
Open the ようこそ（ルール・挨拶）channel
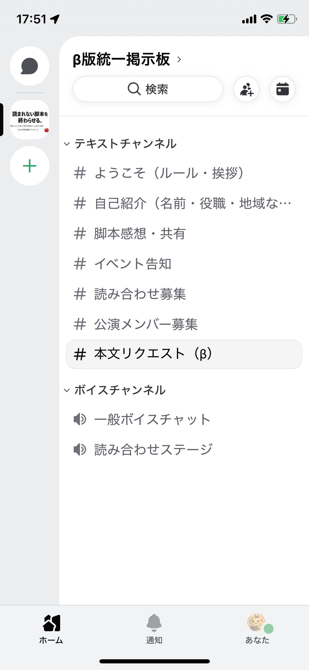(169, 173)
